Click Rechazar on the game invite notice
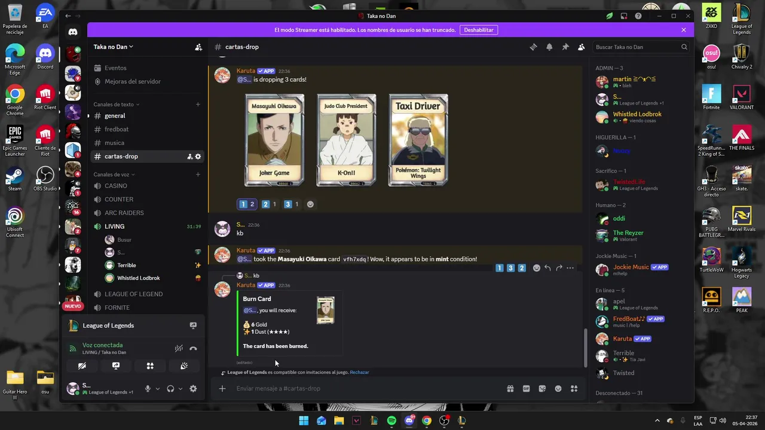765x430 pixels. coord(359,372)
